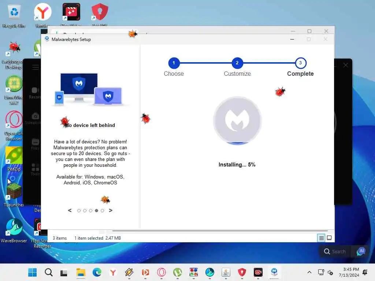Open the iTop Video editor desktop shortcut
The height and width of the screenshot is (281, 375).
(71, 14)
